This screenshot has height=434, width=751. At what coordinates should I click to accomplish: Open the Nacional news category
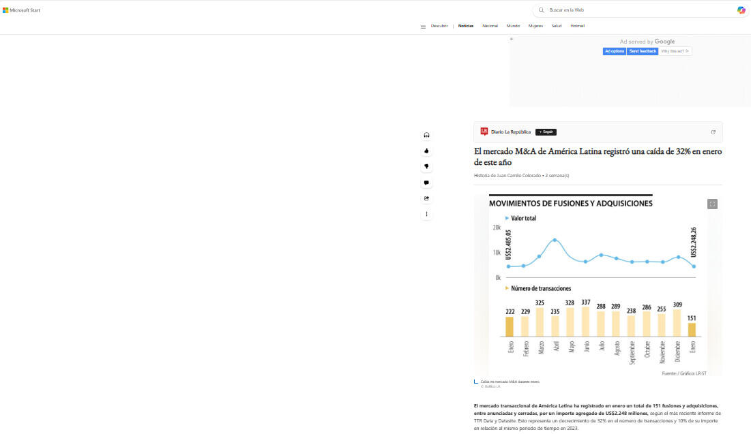click(x=490, y=26)
